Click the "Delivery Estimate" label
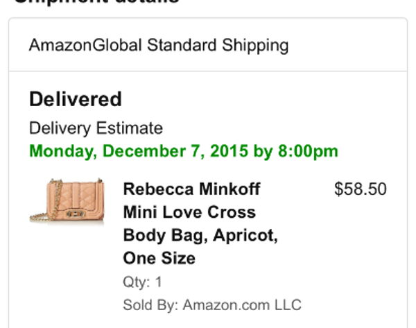This screenshot has height=328, width=416. coord(96,128)
